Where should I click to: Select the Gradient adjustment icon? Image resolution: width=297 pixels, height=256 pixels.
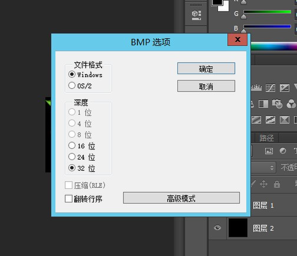click(256, 119)
